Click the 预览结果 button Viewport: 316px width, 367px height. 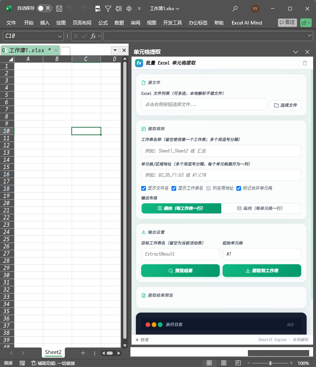pyautogui.click(x=180, y=271)
